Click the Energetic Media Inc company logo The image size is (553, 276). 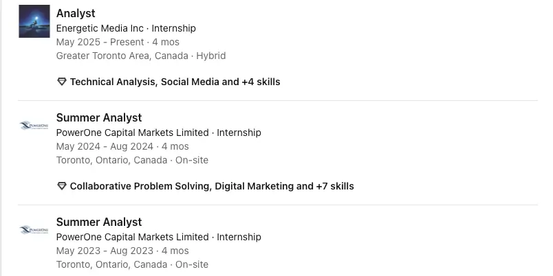click(34, 21)
